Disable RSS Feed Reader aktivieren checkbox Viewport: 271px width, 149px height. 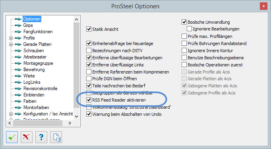click(89, 100)
